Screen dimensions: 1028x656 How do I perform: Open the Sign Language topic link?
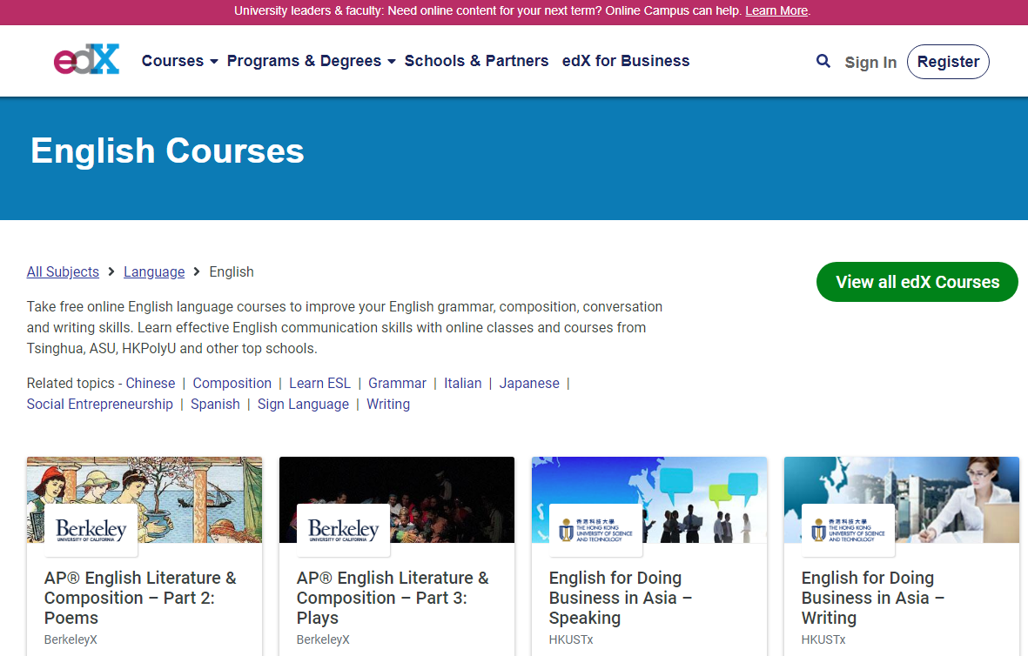point(303,405)
